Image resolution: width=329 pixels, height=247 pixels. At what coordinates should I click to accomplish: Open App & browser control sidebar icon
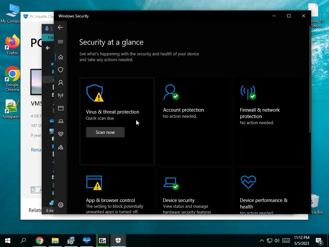point(61,108)
